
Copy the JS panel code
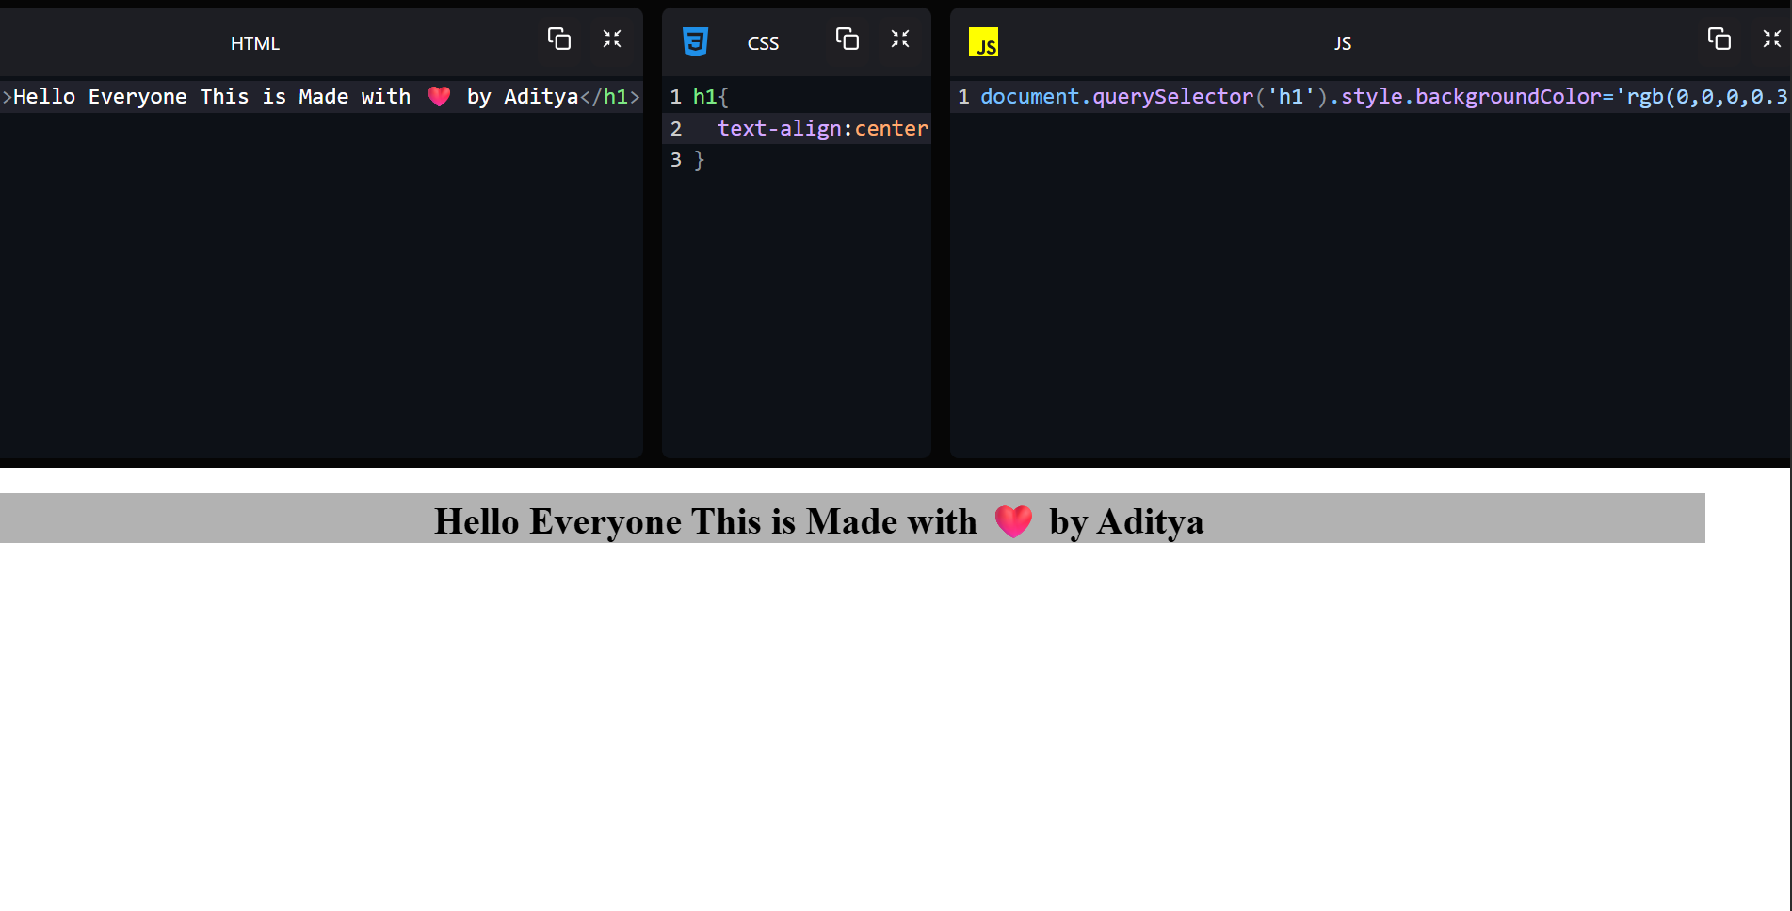tap(1719, 39)
